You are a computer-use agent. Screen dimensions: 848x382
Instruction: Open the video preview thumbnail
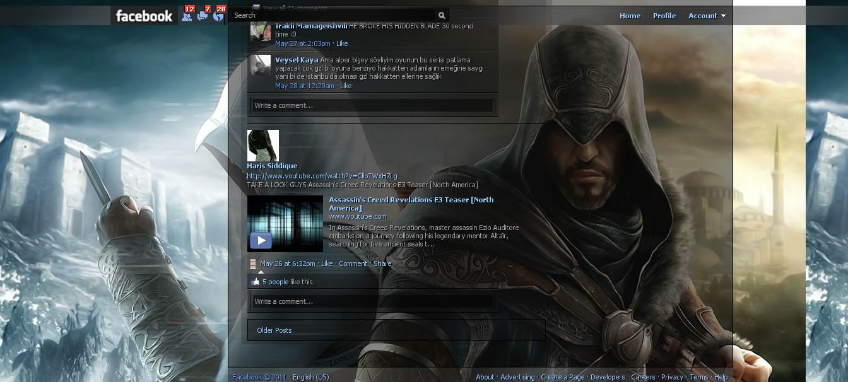[x=285, y=223]
